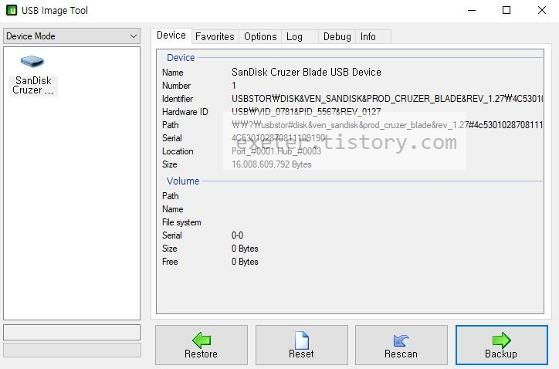The height and width of the screenshot is (369, 559).
Task: Click the Location value 'Port_#0001.Hub_#0003'
Action: coord(276,151)
